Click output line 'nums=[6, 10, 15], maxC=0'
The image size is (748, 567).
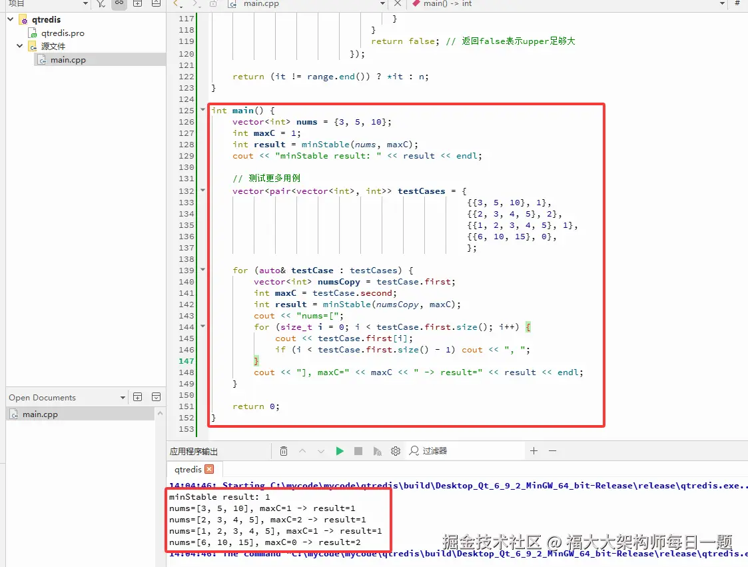coord(264,542)
